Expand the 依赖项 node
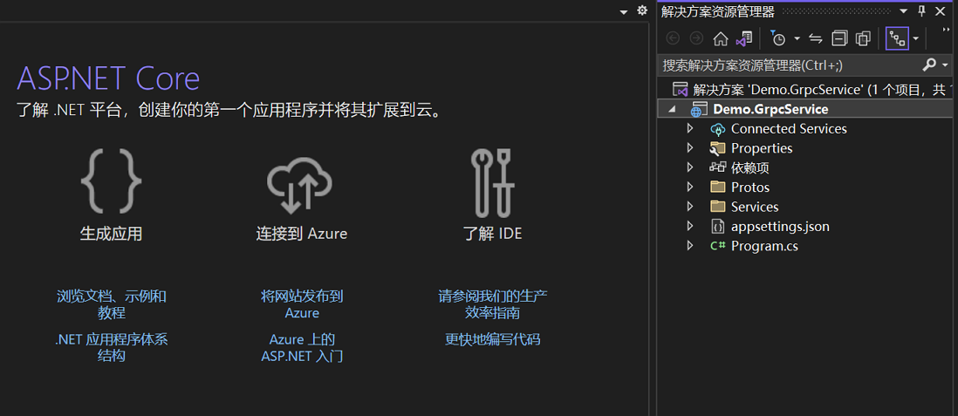Viewport: 958px width, 416px height. (690, 167)
